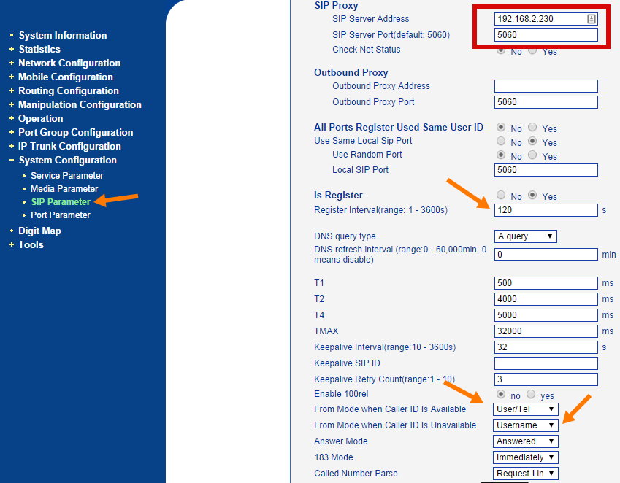Screen dimensions: 620x483
Task: Select no for Enable 100rel
Action: coord(501,394)
